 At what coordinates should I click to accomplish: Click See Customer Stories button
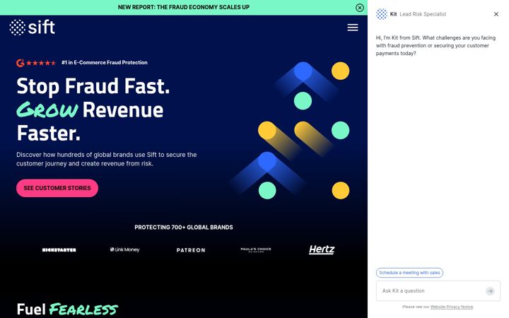[x=57, y=188]
